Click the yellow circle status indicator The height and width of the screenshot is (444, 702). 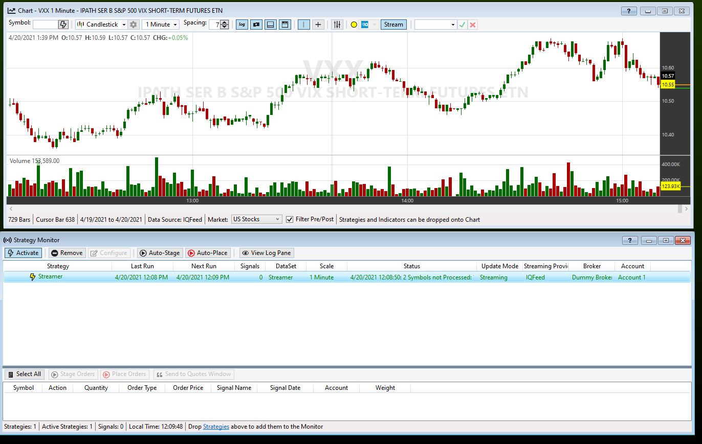click(354, 25)
